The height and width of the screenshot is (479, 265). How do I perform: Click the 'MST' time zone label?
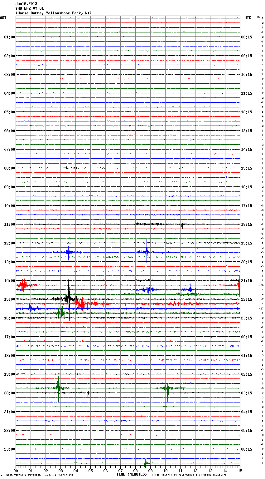point(3,18)
